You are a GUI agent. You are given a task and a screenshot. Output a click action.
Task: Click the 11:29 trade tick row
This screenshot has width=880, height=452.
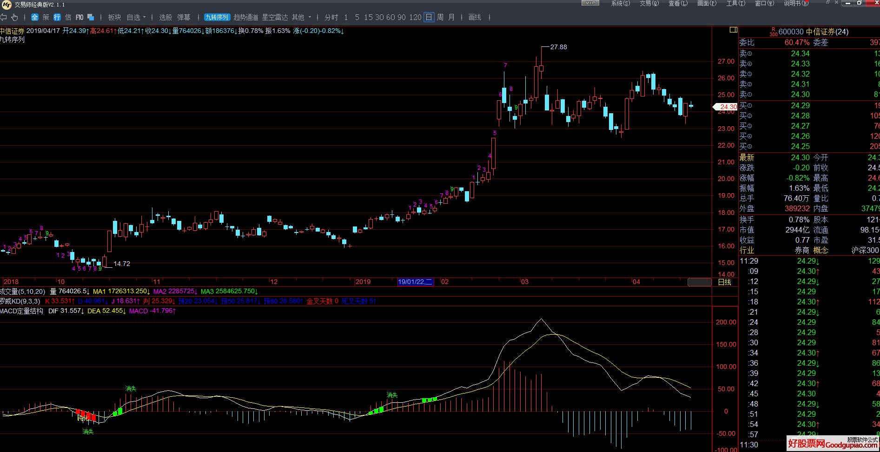tap(809, 261)
